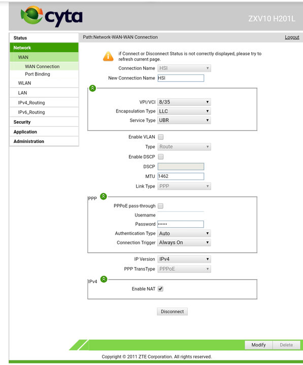Uncheck the Enable NAT checkbox
Image resolution: width=303 pixels, height=365 pixels.
point(160,289)
